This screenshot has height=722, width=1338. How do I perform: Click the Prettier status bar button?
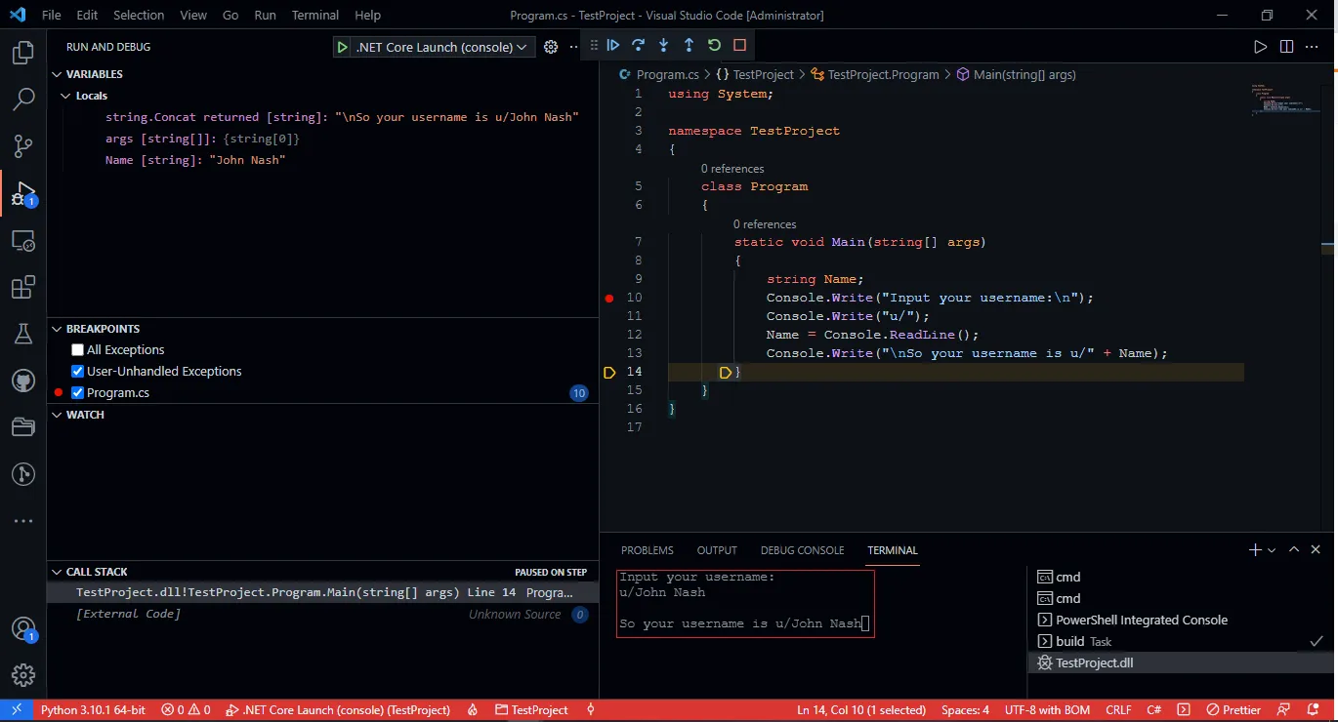point(1233,710)
